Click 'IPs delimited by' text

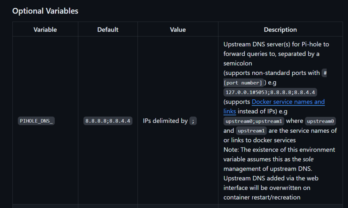coord(165,121)
